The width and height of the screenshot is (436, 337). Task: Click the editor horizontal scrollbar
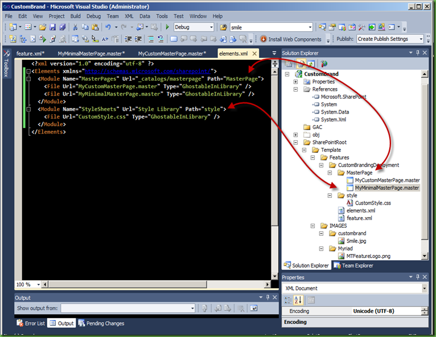coord(127,284)
